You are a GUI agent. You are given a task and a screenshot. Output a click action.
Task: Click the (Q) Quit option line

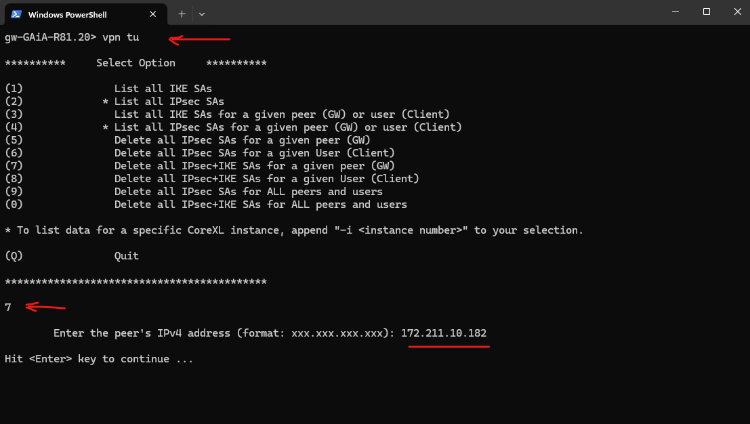tap(72, 256)
